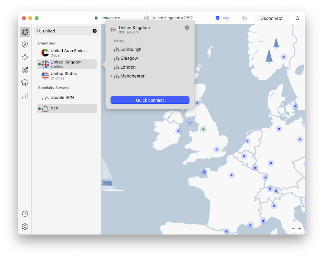Close the United Kingdom cities popup
The width and height of the screenshot is (323, 258).
(x=187, y=28)
